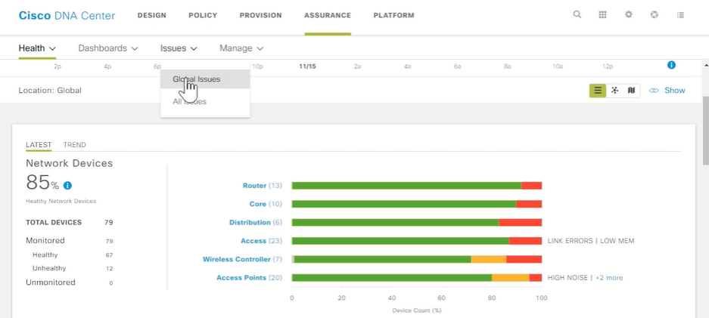Switch to TREND tab
Image resolution: width=709 pixels, height=318 pixels.
[75, 145]
